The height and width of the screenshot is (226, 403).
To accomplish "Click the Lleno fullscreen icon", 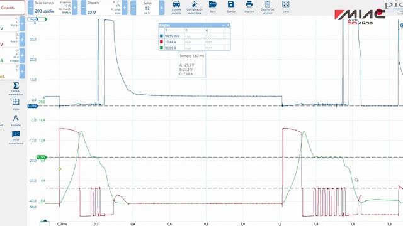I will click(x=285, y=7).
